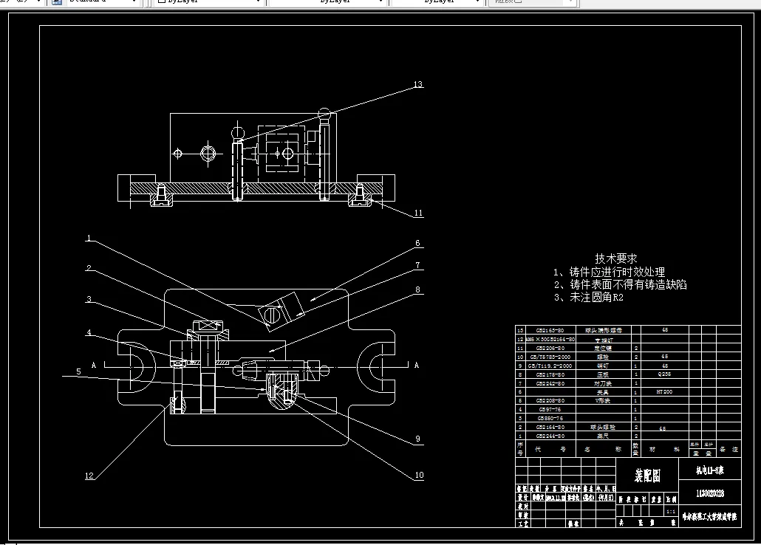This screenshot has width=761, height=545.
Task: Click the right section marker A
Action: point(417,365)
